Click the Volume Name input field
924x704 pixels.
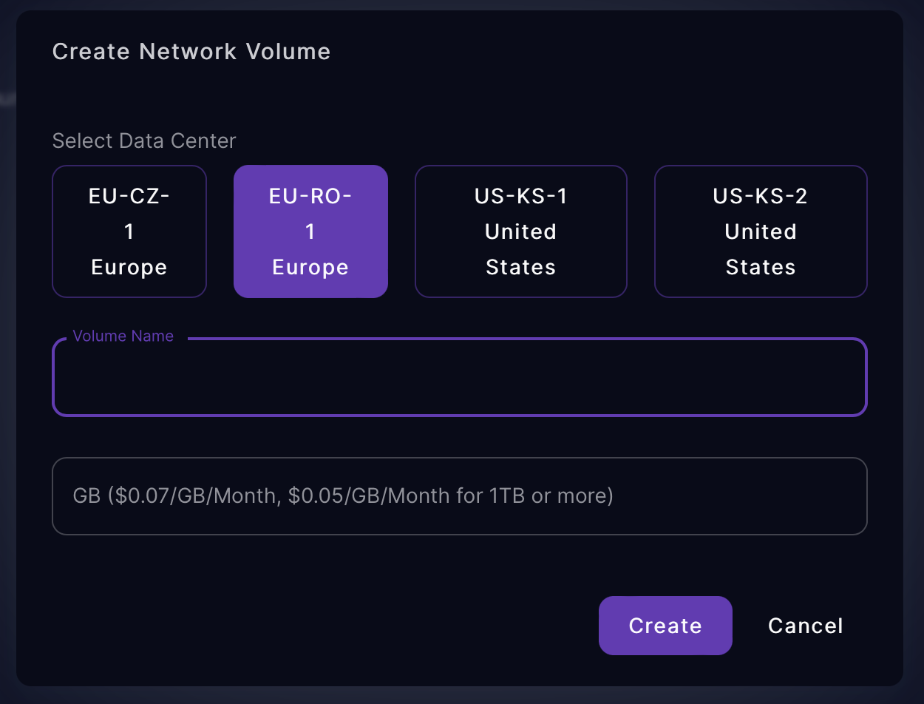(459, 378)
